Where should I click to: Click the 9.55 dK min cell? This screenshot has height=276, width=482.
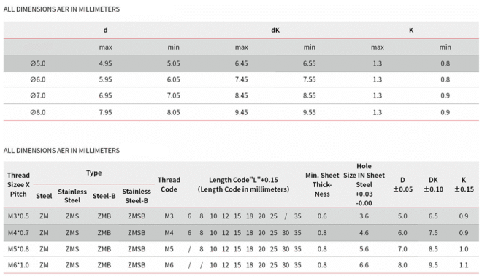tap(309, 112)
